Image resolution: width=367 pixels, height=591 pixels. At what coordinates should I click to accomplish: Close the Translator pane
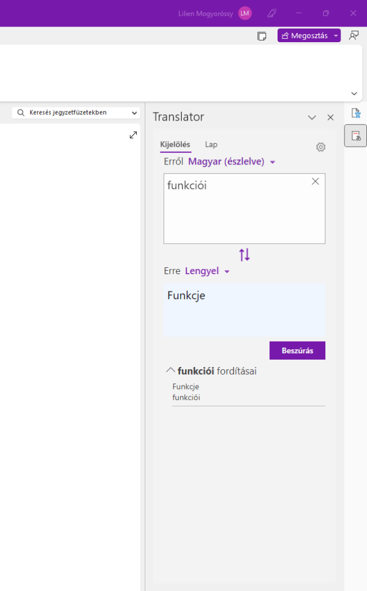331,117
